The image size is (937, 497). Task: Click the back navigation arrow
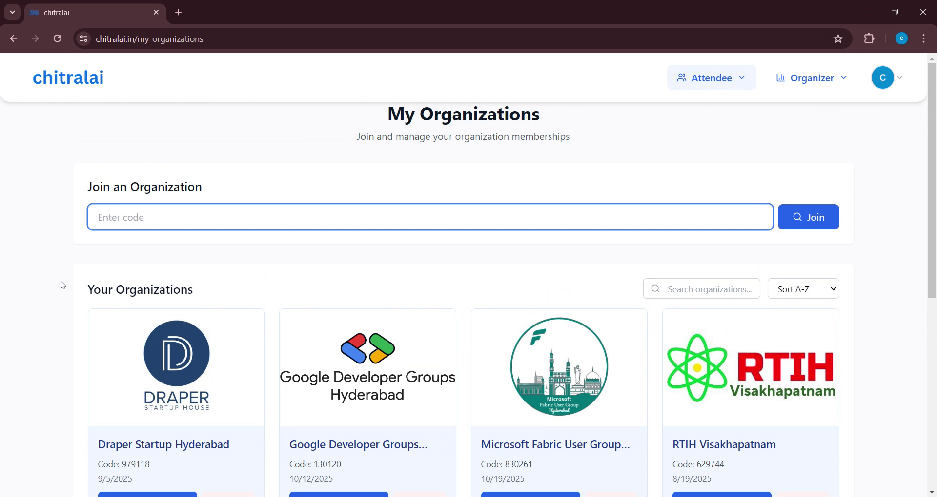click(x=13, y=38)
